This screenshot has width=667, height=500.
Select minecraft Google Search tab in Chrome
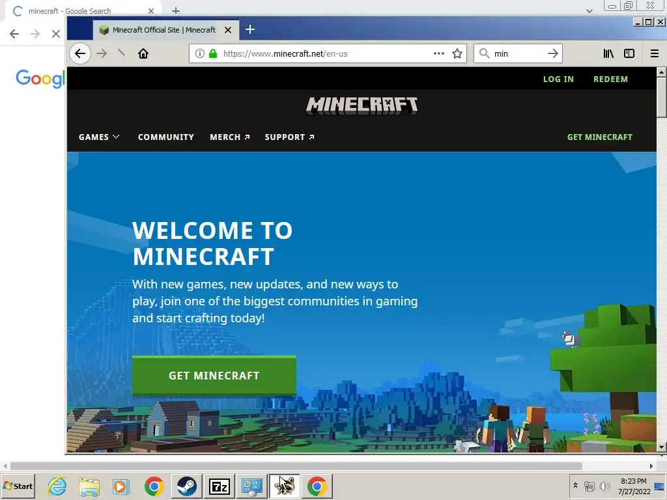tap(81, 11)
